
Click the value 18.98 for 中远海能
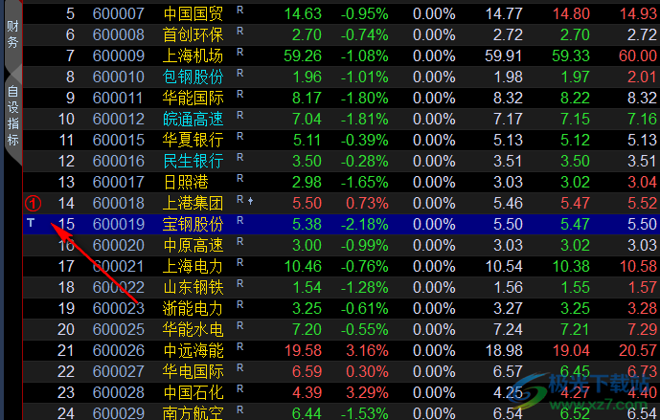point(504,350)
